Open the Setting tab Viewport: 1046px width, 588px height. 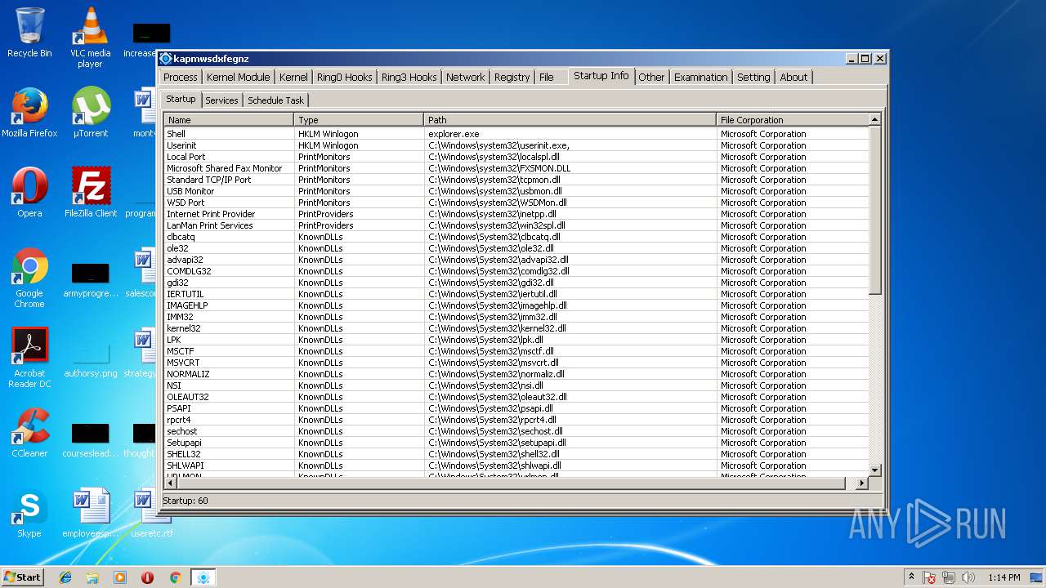(753, 77)
